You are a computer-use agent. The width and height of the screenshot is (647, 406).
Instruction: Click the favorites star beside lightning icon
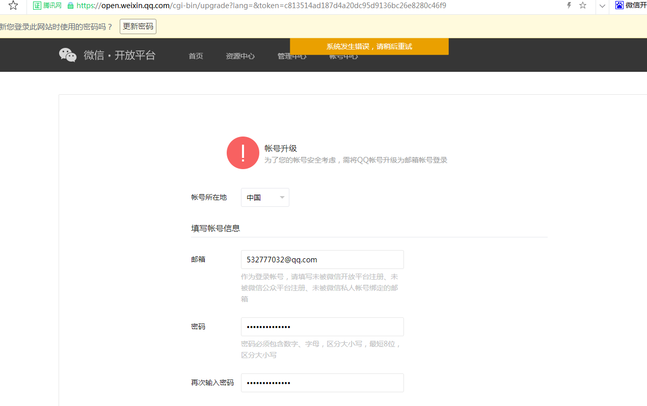point(583,6)
